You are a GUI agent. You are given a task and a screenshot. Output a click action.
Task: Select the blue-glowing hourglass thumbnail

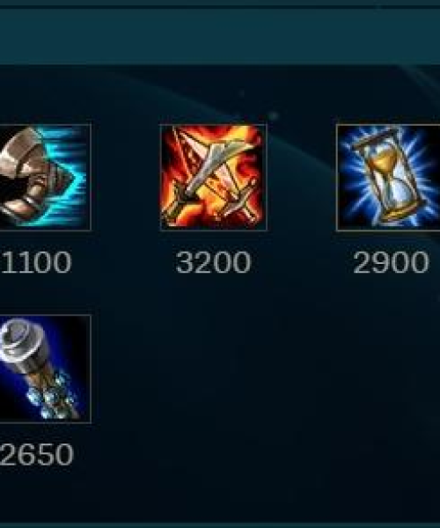click(x=388, y=178)
